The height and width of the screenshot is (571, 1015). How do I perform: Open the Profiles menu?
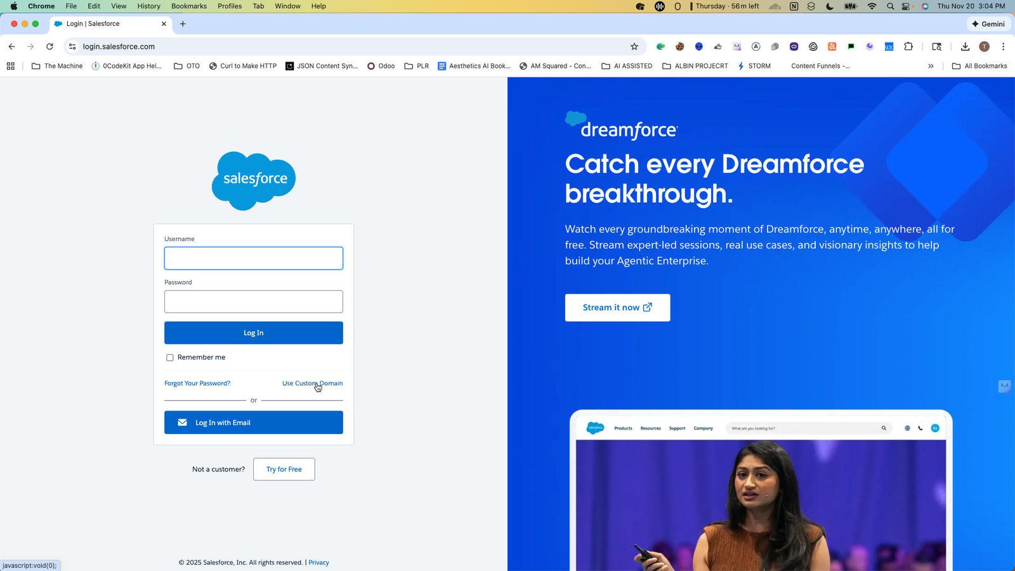[x=230, y=6]
